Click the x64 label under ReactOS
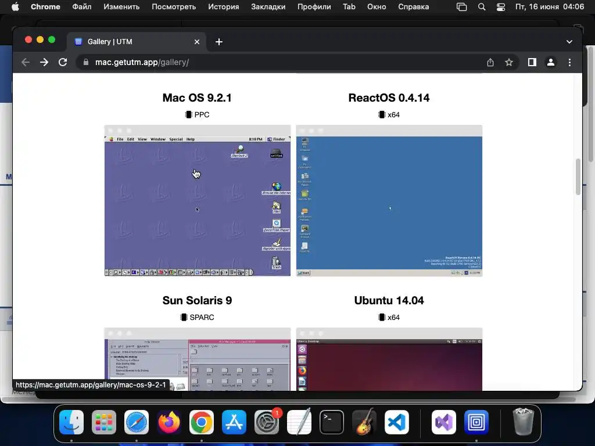The width and height of the screenshot is (595, 446). 389,114
